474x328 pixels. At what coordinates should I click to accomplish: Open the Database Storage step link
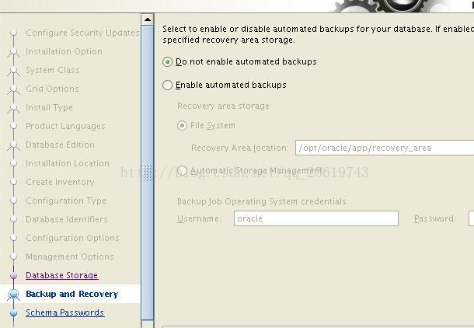[x=62, y=275]
